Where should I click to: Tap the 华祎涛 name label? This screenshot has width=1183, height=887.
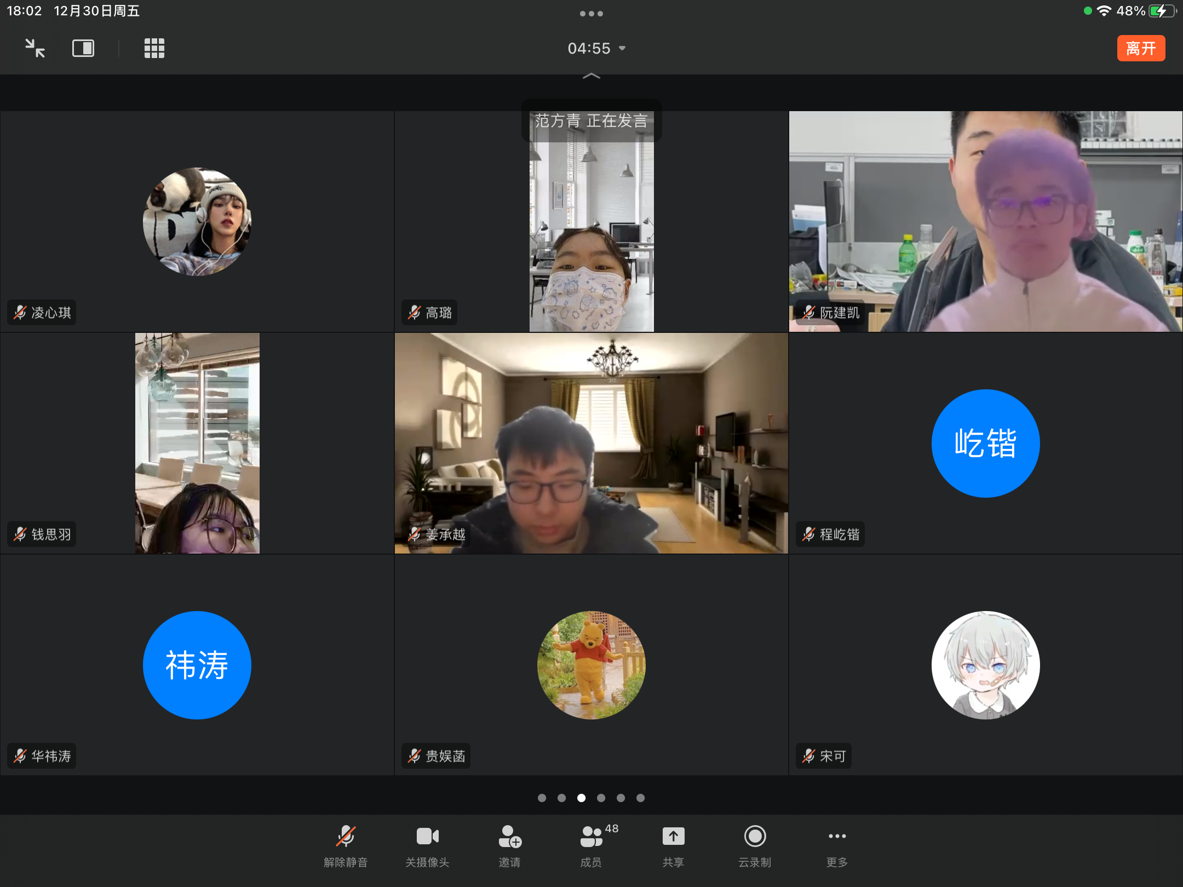click(42, 756)
